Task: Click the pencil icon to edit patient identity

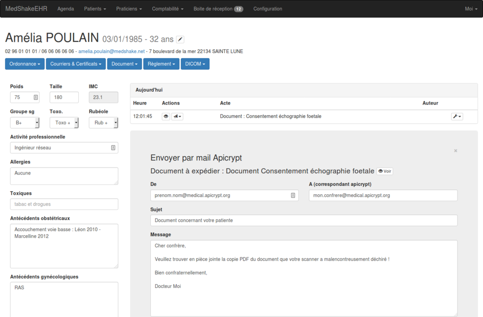Action: pyautogui.click(x=180, y=39)
